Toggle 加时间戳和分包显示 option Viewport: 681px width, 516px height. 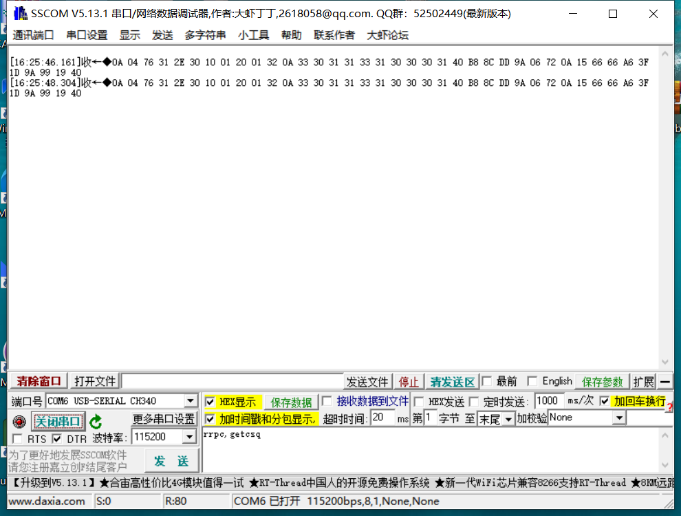(x=210, y=418)
